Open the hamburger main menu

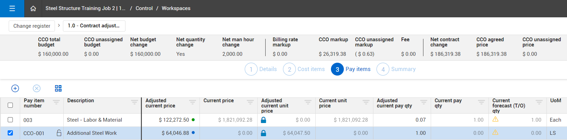coord(12,9)
